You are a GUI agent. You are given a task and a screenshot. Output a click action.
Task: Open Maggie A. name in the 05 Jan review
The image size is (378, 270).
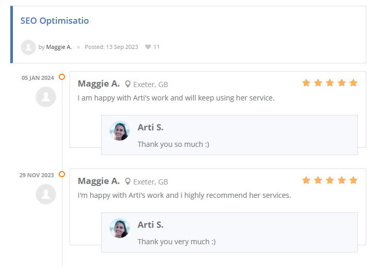click(98, 83)
